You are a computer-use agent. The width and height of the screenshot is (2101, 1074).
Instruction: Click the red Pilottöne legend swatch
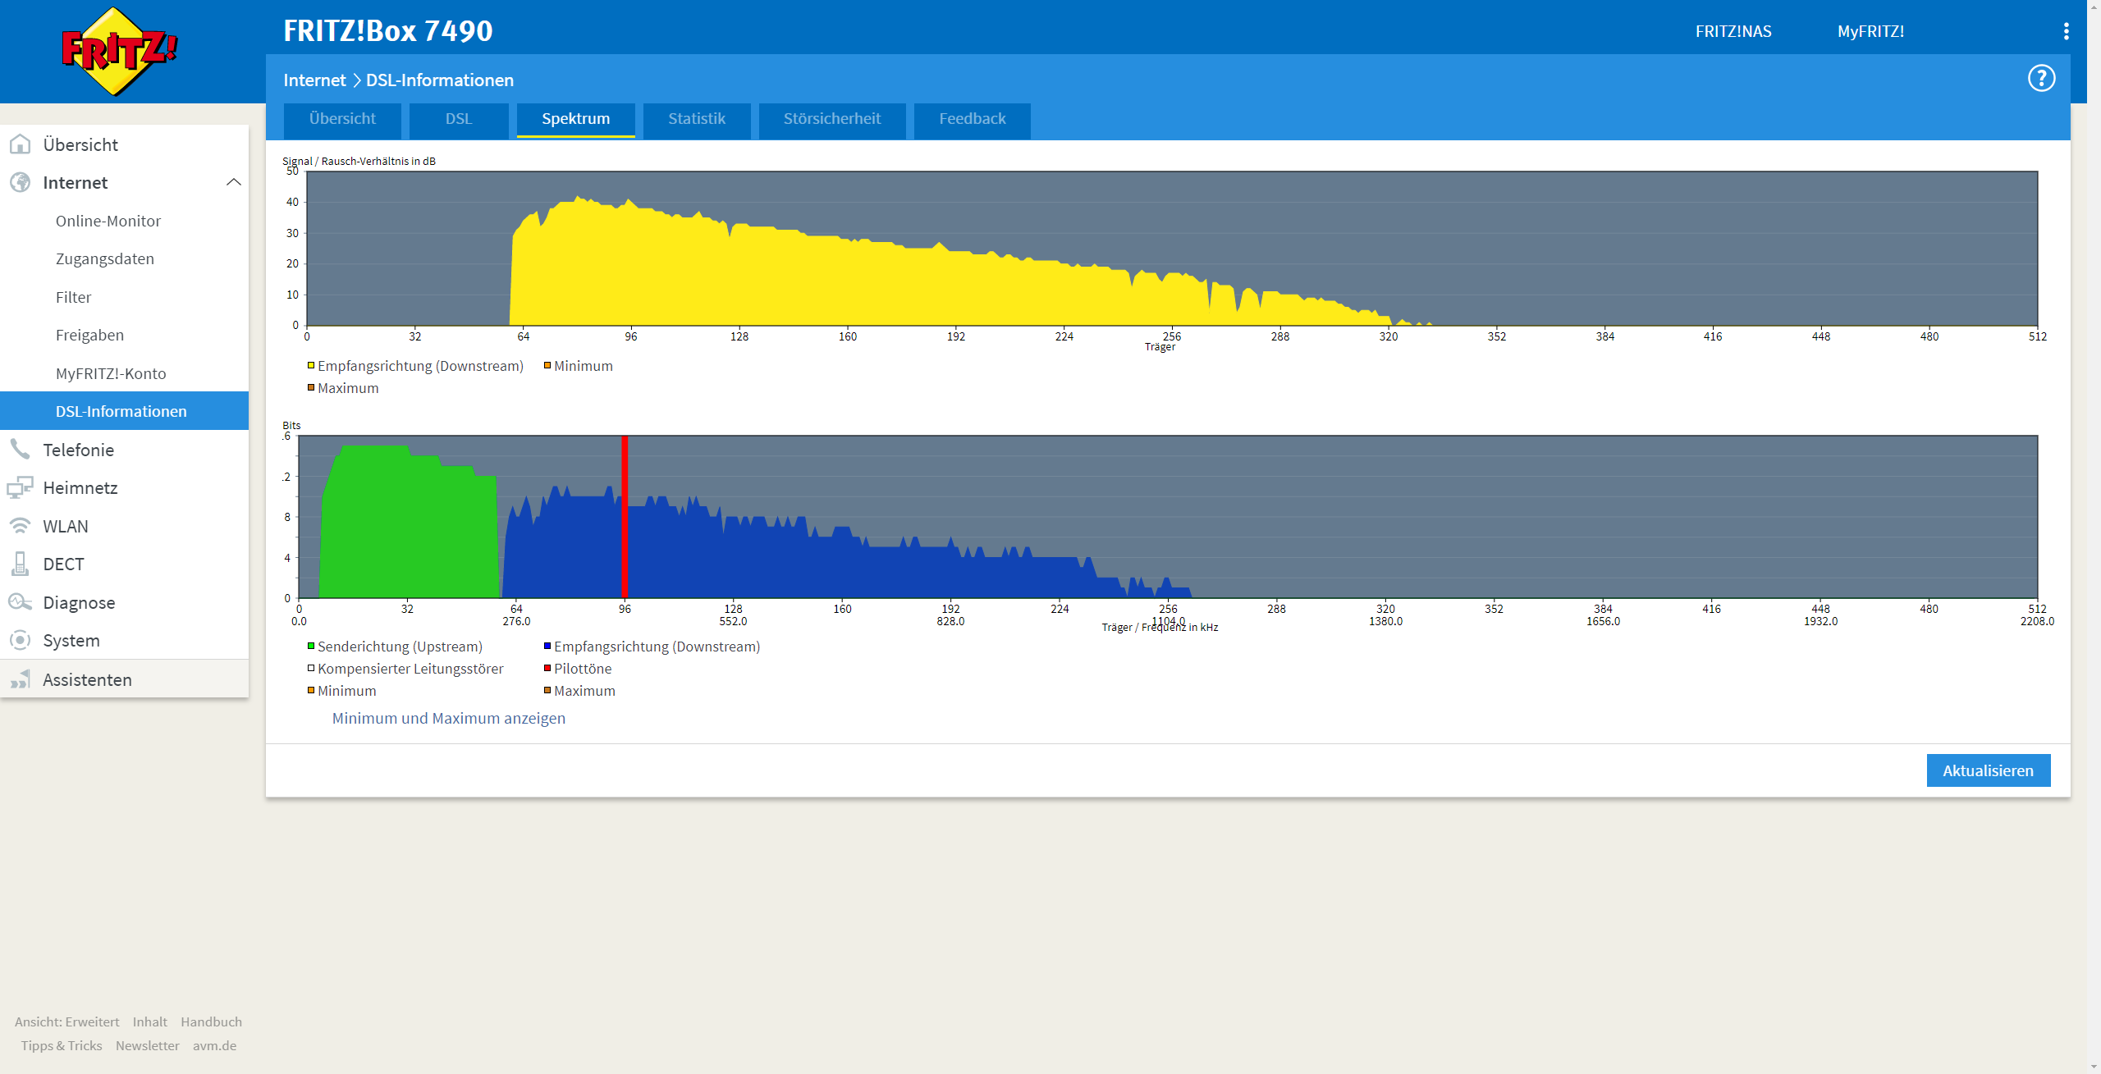point(547,669)
